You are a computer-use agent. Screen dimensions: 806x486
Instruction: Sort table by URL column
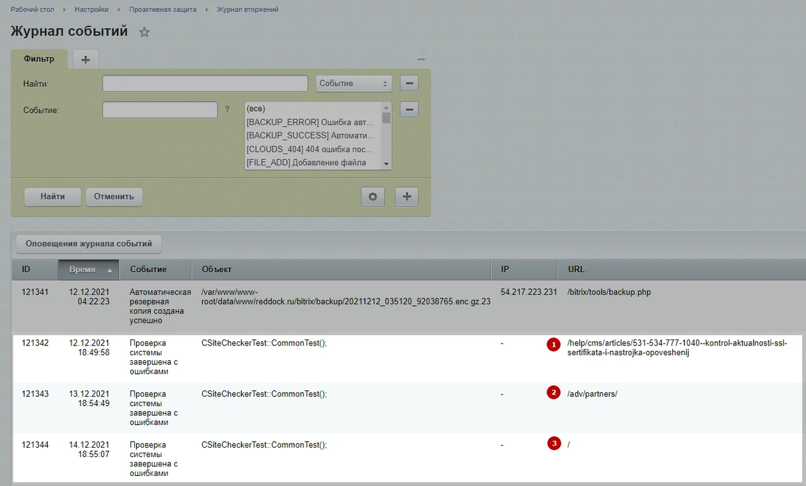682,270
